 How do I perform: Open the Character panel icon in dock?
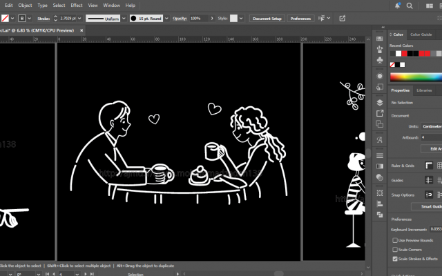(380, 139)
